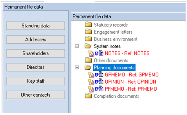Collapse the Planning documents folder

[x=77, y=67]
